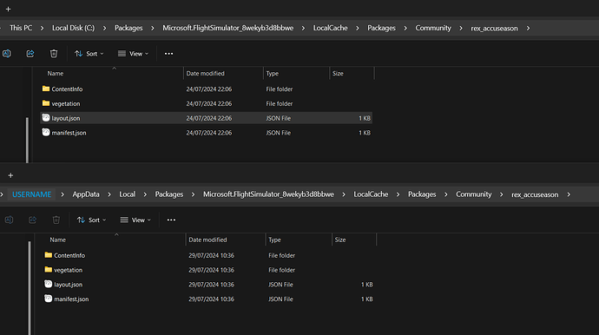599x335 pixels.
Task: Open Microsoft.FlightSimulator_8wekyb3d8bbwe breadcrumb in bottom window
Action: [x=268, y=194]
